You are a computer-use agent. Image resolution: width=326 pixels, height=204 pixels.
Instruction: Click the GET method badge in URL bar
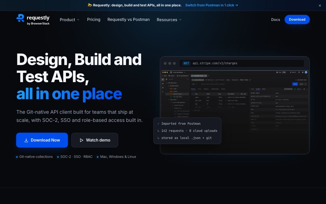click(x=186, y=63)
